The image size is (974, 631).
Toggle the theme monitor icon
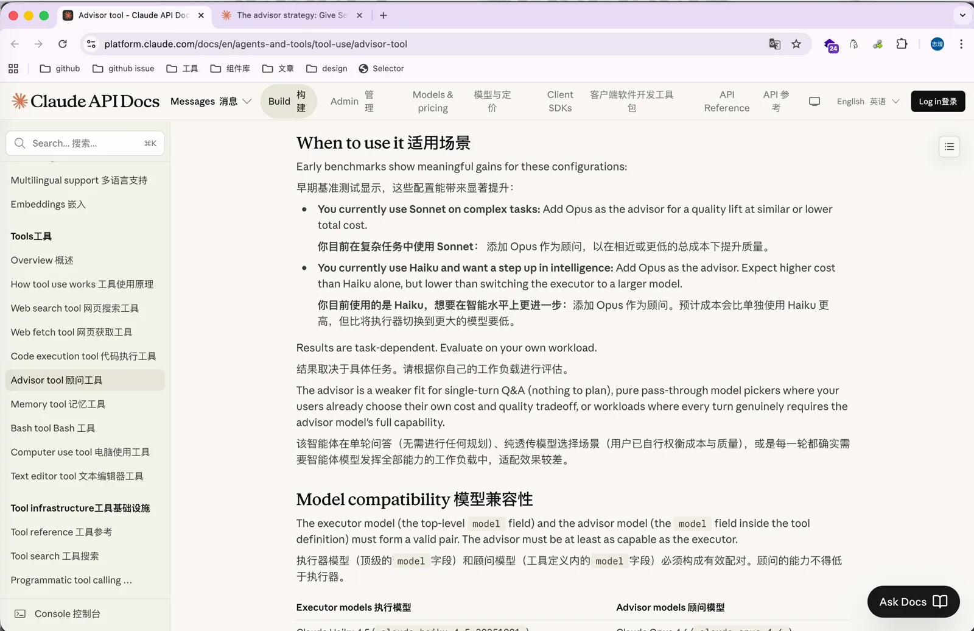point(815,102)
